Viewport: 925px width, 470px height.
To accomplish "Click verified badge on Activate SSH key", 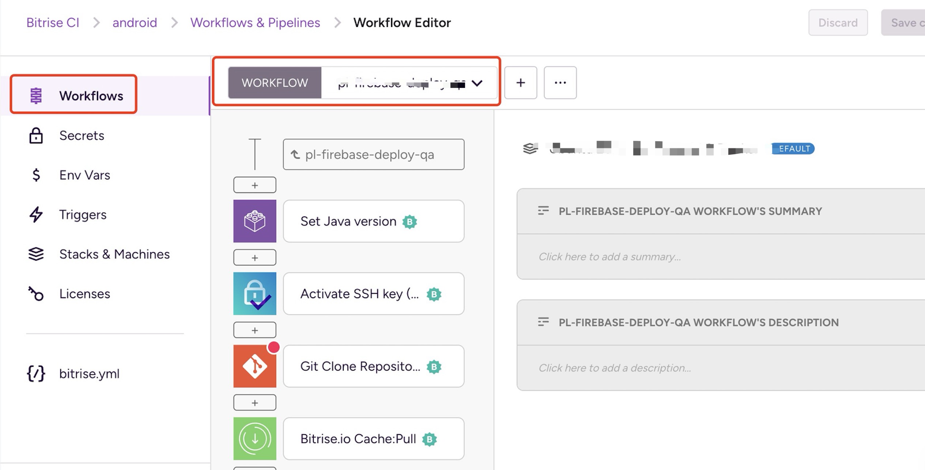I will click(x=434, y=294).
